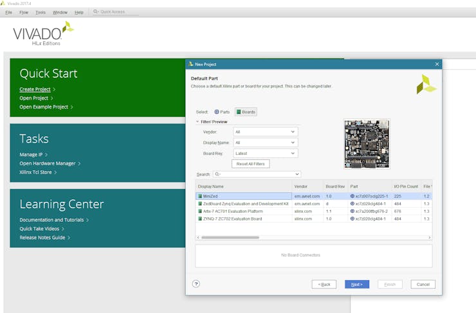Image resolution: width=476 pixels, height=313 pixels.
Task: Click the Next button
Action: [x=357, y=284]
